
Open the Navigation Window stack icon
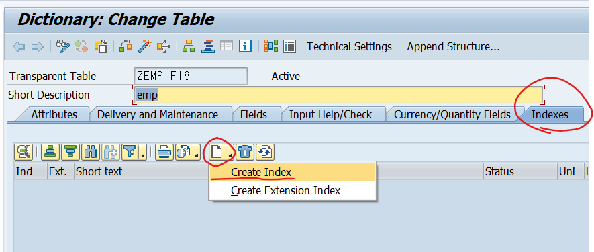tap(207, 46)
